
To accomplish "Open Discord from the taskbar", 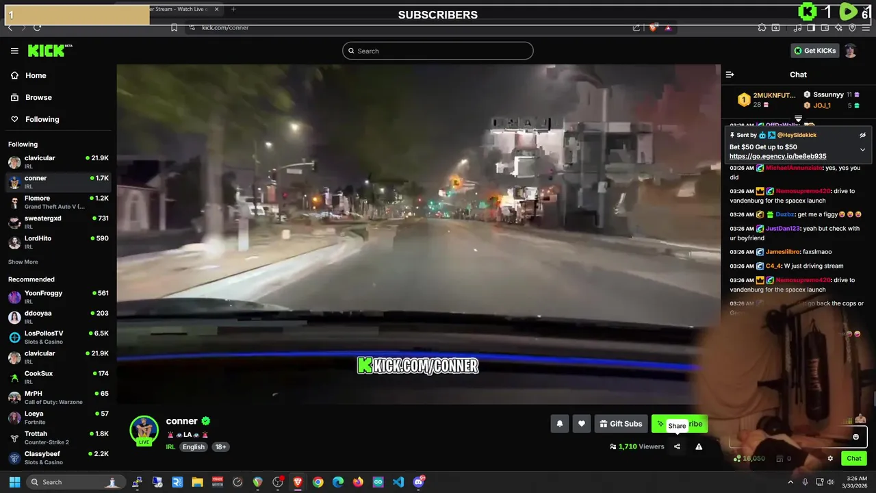I will pyautogui.click(x=418, y=482).
